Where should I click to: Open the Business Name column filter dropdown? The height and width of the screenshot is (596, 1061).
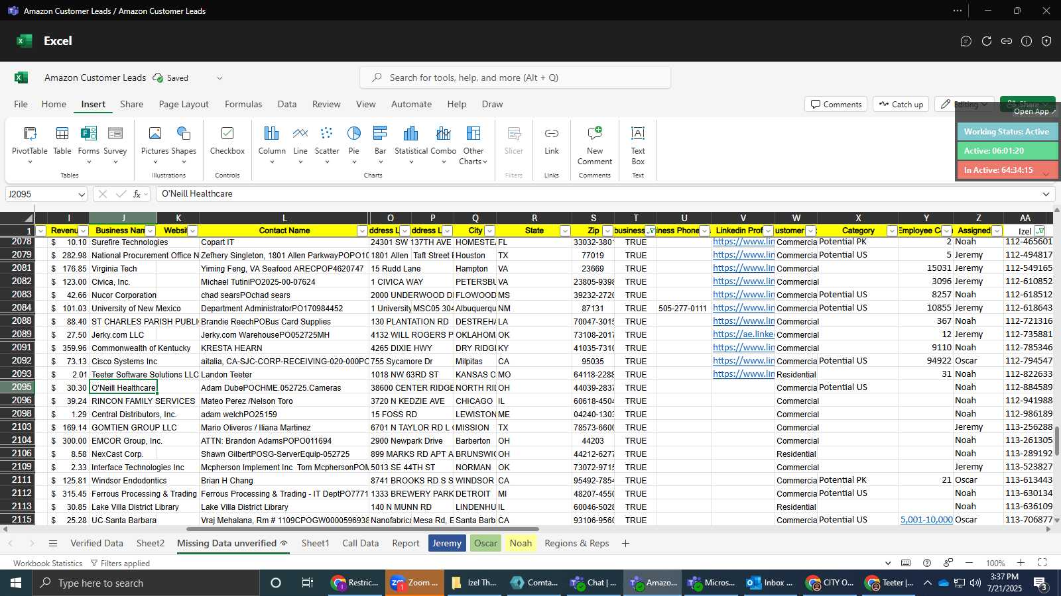click(150, 230)
